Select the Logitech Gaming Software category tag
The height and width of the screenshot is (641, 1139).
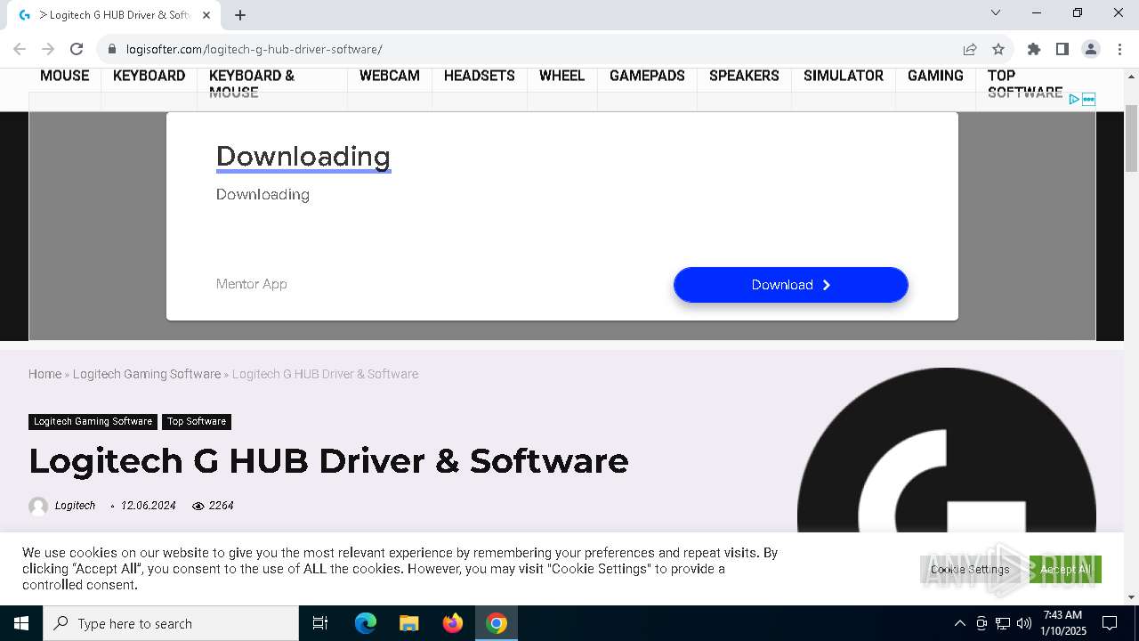93,421
